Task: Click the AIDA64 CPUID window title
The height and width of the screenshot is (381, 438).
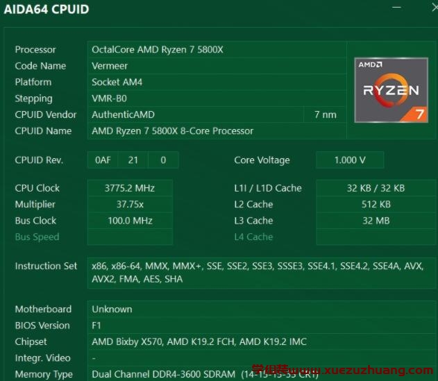Action: point(47,9)
